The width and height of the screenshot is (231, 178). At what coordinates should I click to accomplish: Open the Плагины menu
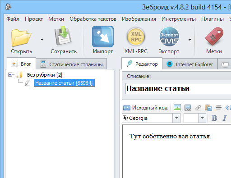213,19
